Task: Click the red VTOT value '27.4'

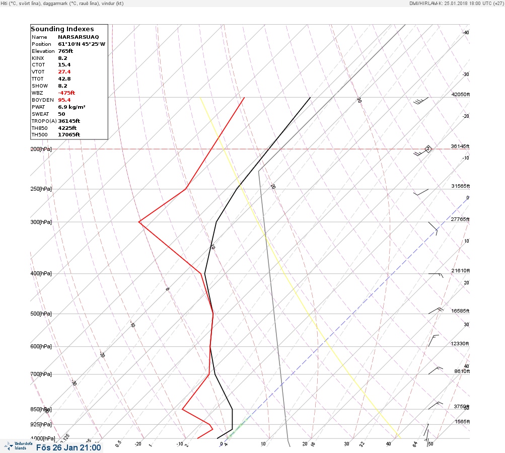Action: (x=64, y=72)
